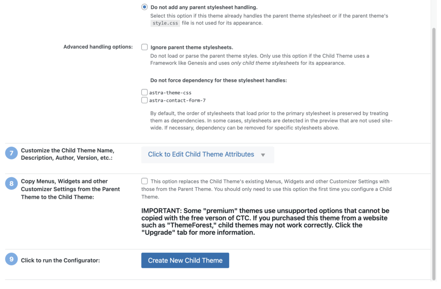Click the step 9 number badge
The image size is (441, 289).
tap(12, 259)
